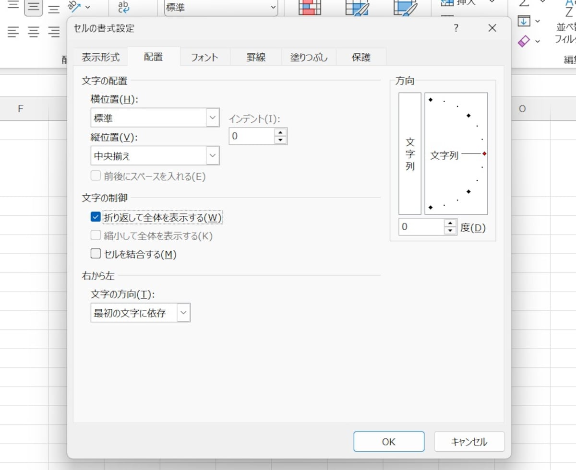Open the 文字の方向 dropdown
Image resolution: width=576 pixels, height=470 pixels.
[183, 312]
